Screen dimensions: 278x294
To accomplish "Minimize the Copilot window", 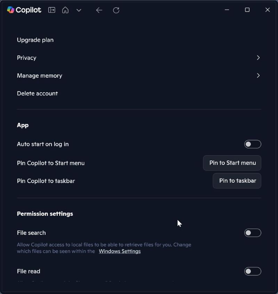I will (227, 10).
